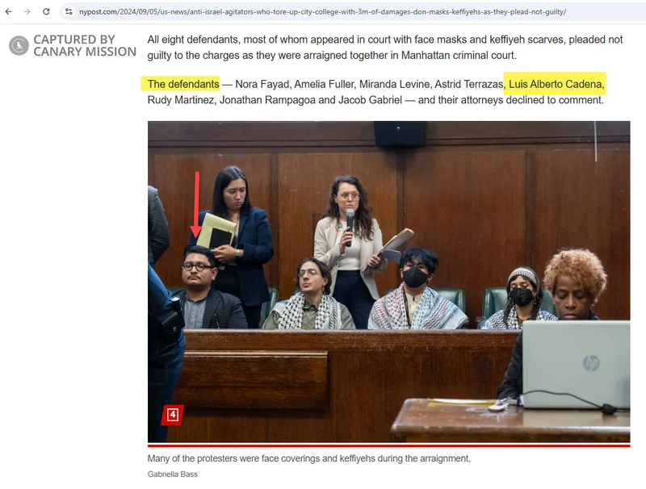Click the browser back arrow
The height and width of the screenshot is (489, 646).
coord(8,11)
